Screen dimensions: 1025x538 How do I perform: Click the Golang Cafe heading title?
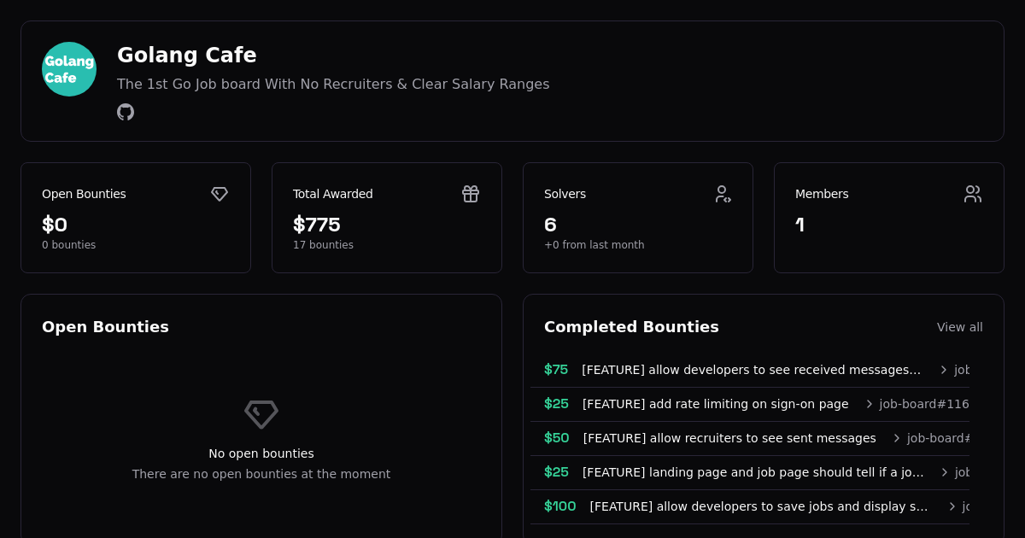pos(186,56)
